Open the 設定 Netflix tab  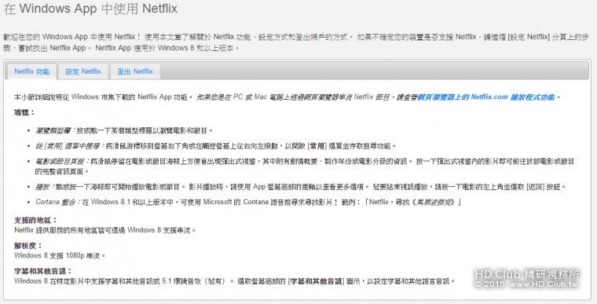pyautogui.click(x=83, y=71)
